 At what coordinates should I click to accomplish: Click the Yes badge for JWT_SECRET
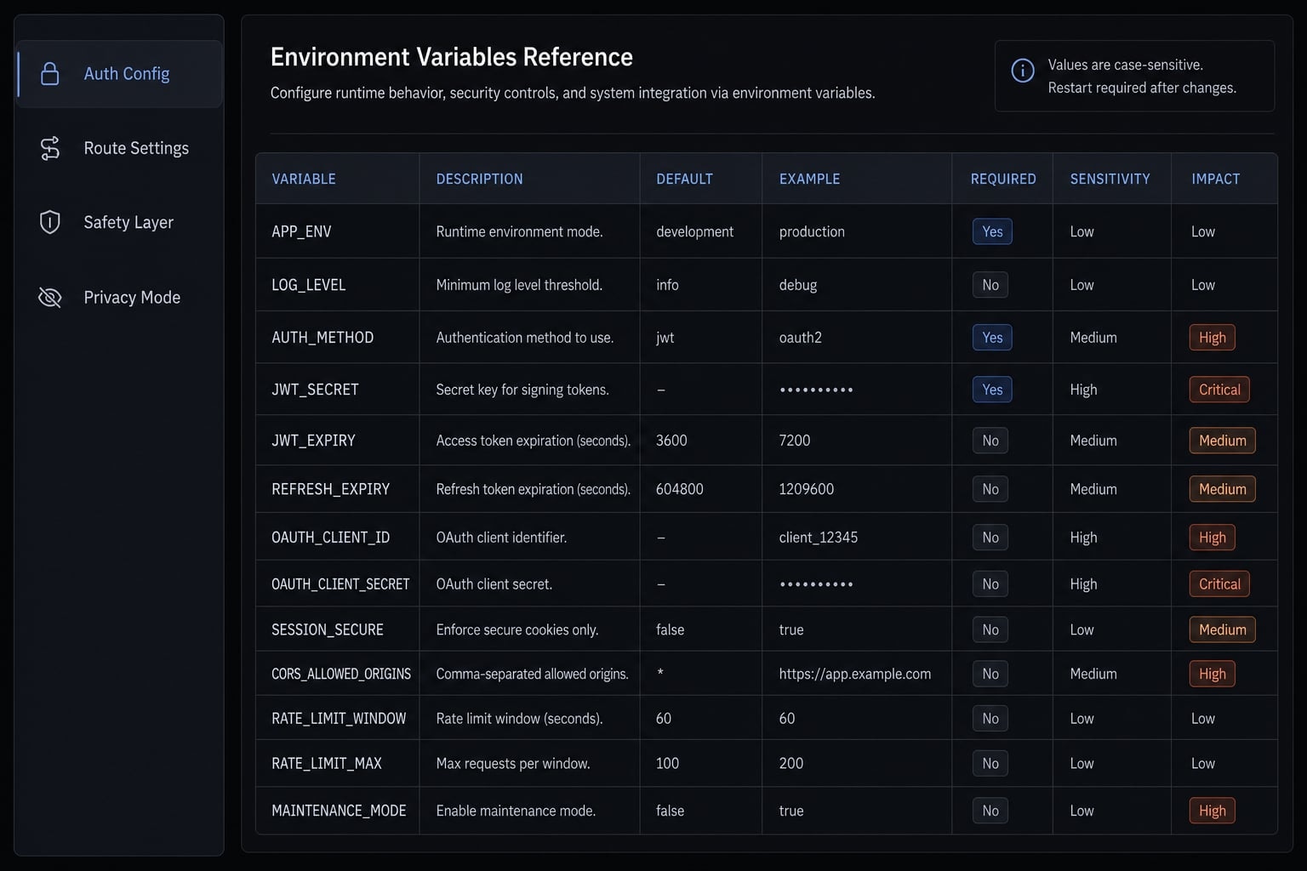tap(992, 390)
